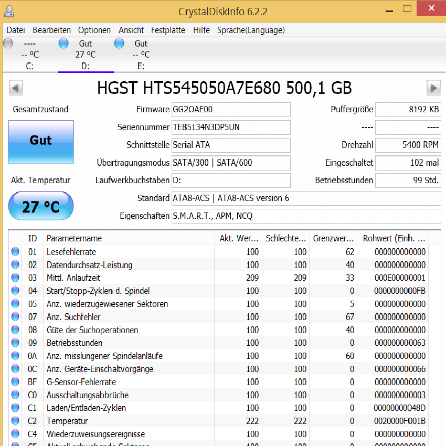Screen dimensions: 446x446
Task: Click status orb of Temperatur row C2
Action: 15,421
